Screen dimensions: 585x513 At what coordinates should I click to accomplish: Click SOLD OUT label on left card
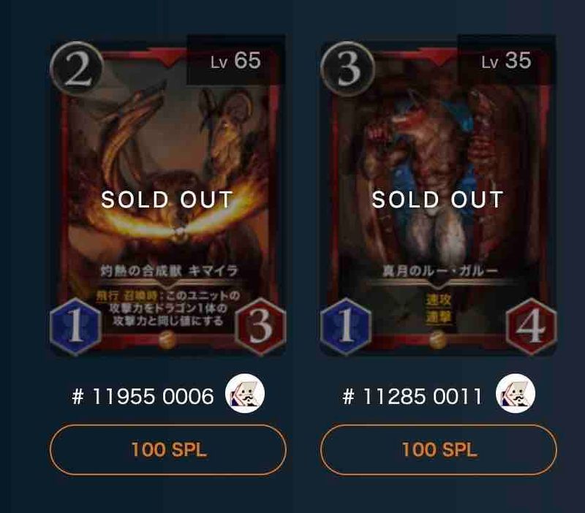(167, 199)
